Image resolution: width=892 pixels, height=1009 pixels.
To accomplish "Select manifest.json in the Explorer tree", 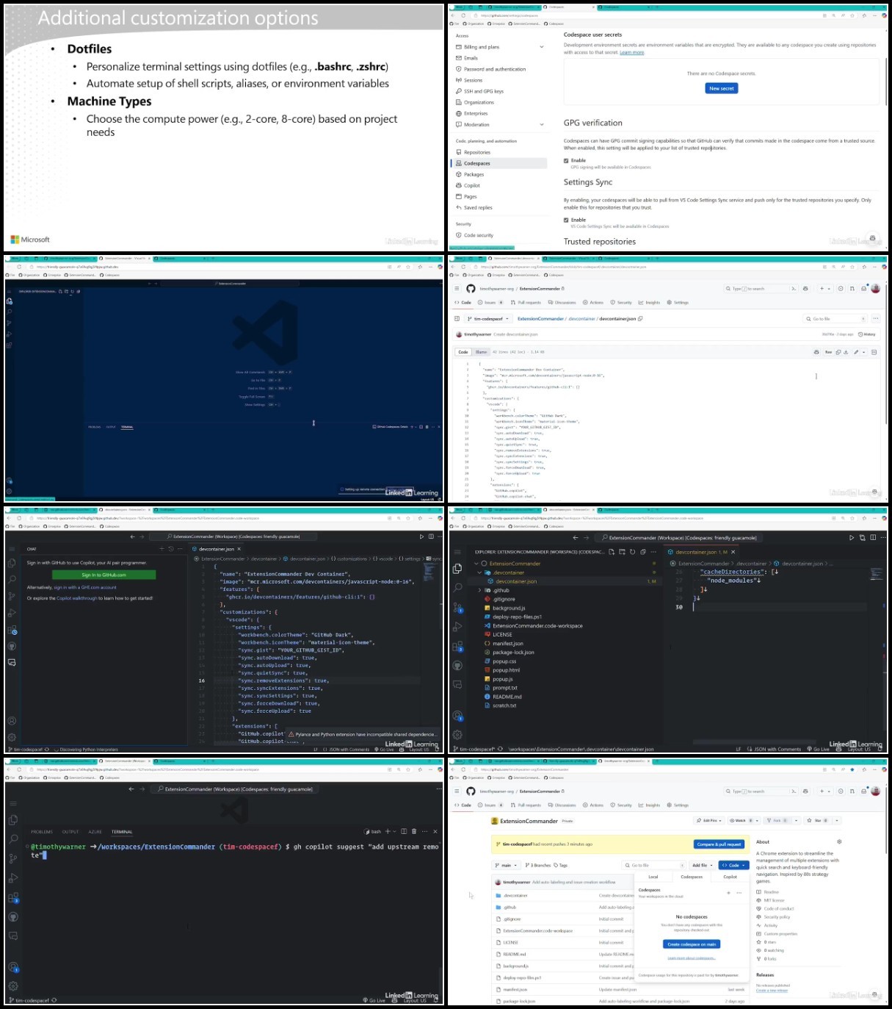I will 508,643.
